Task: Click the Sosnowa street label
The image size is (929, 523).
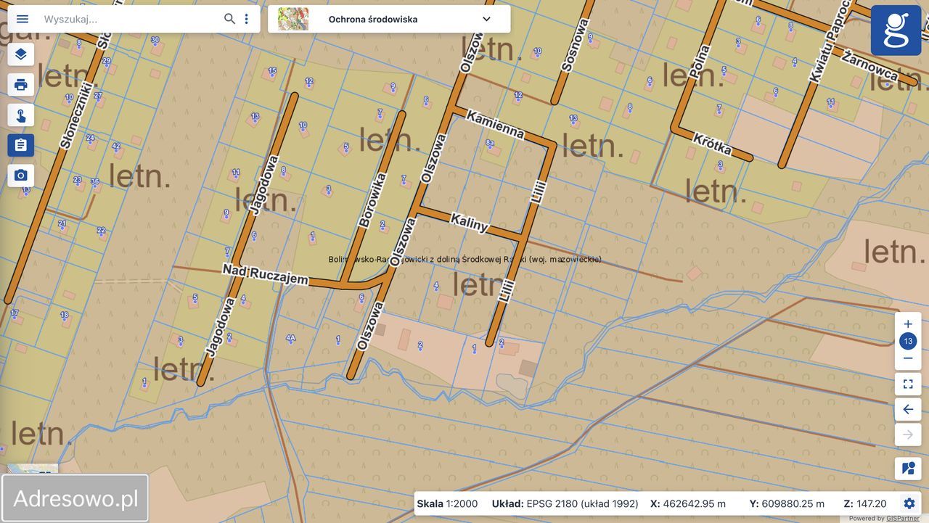Action: pos(575,45)
